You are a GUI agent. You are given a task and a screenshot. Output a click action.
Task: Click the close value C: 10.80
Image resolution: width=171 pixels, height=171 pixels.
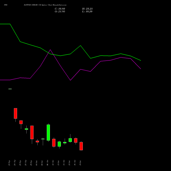point(60,9)
